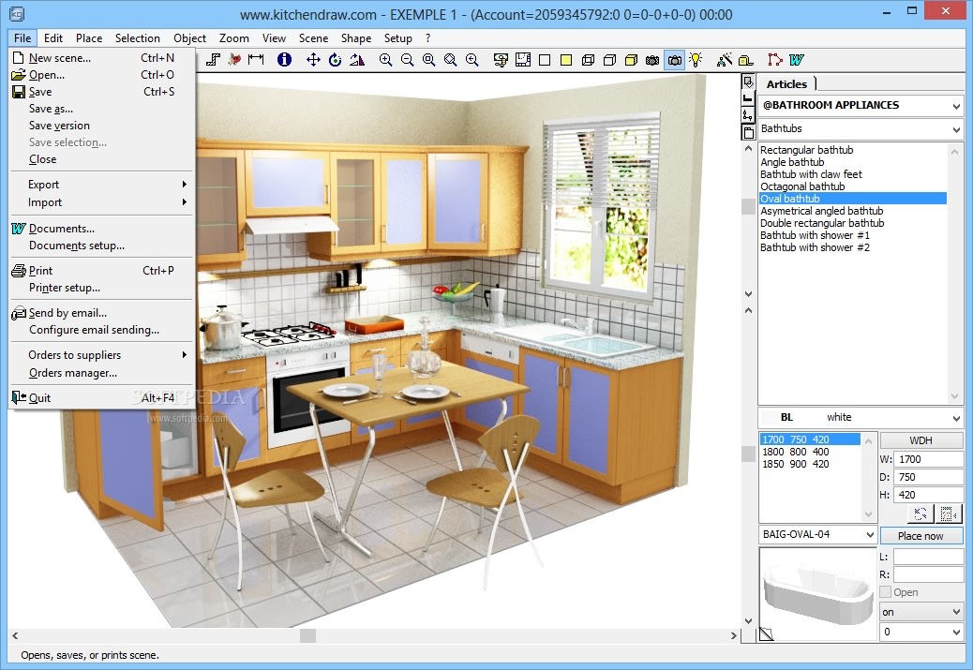
Task: Open the Scene menu
Action: point(313,38)
